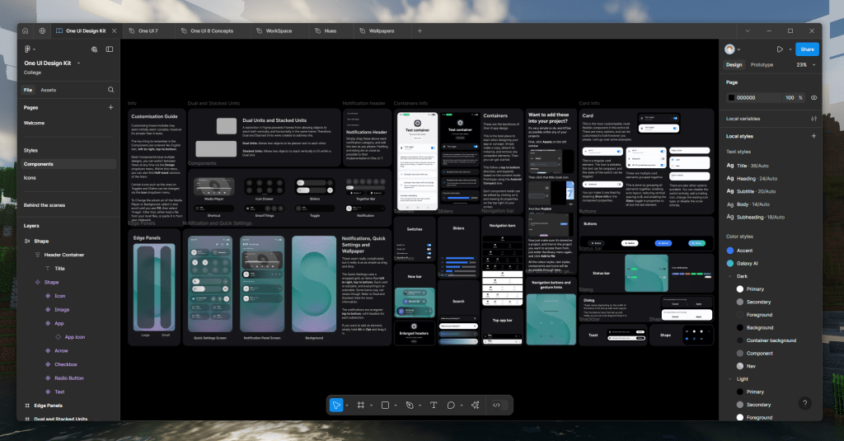
Task: Open the 23% zoom dropdown
Action: pos(805,64)
